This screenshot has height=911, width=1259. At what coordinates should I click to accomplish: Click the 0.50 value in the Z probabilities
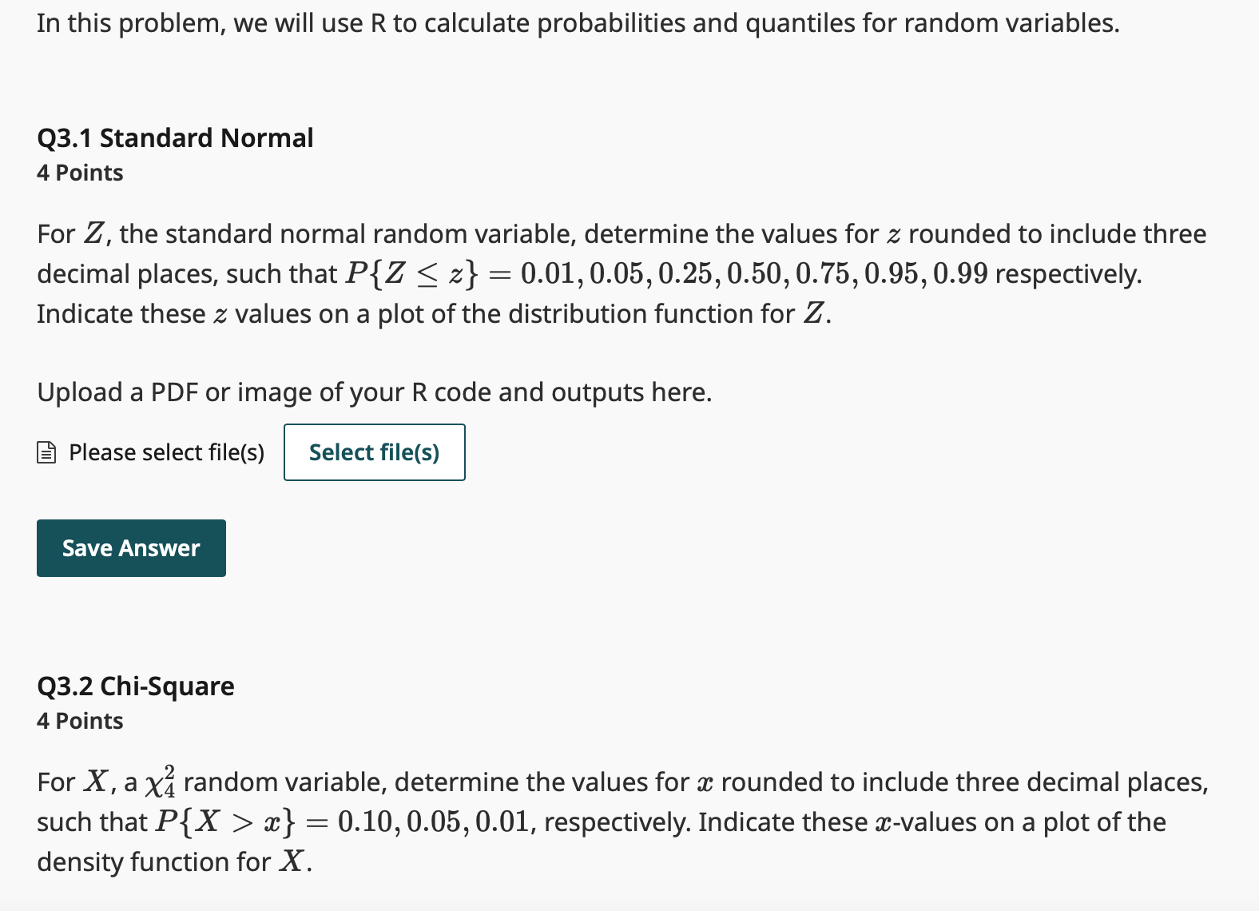click(x=754, y=274)
